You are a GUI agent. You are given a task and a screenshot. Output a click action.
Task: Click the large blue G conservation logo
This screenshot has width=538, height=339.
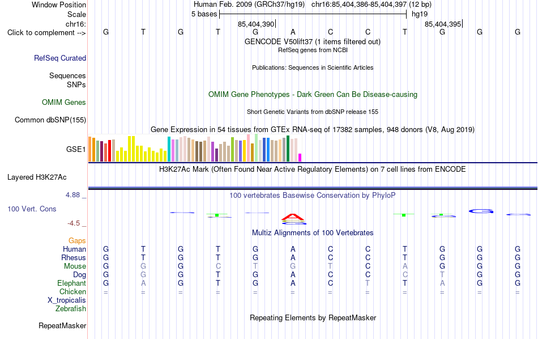[x=481, y=211]
